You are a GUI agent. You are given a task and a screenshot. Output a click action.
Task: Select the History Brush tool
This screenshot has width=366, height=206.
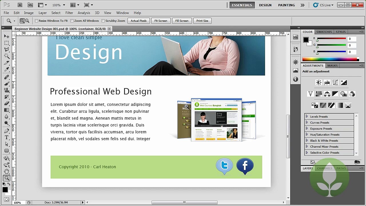[7, 97]
